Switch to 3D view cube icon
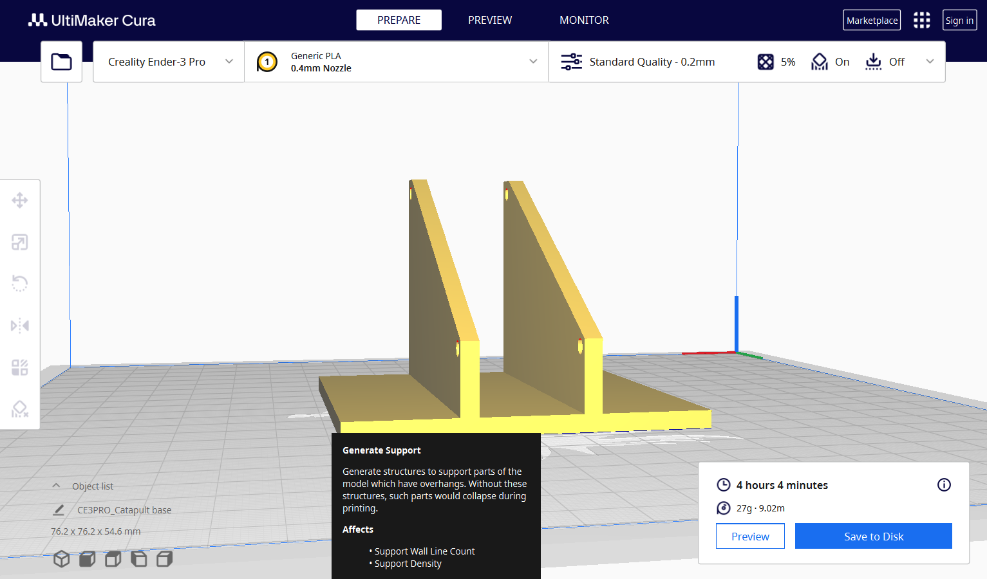Image resolution: width=987 pixels, height=579 pixels. (61, 559)
